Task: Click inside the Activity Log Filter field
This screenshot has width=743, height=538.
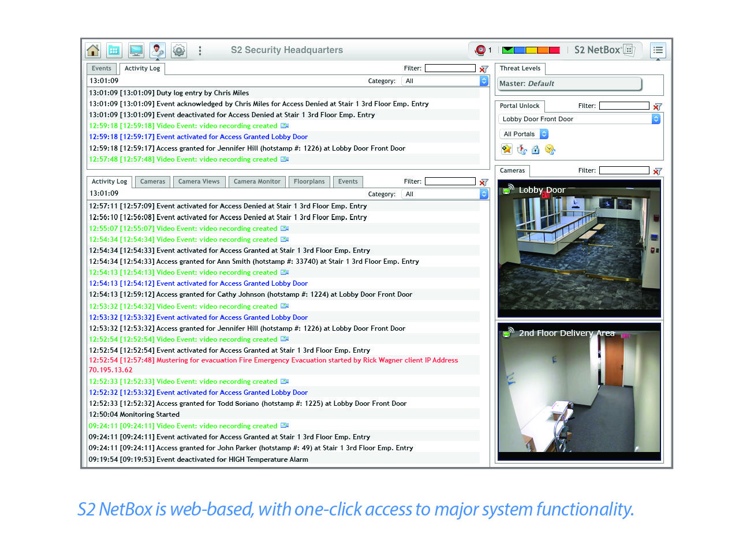Action: pyautogui.click(x=450, y=68)
